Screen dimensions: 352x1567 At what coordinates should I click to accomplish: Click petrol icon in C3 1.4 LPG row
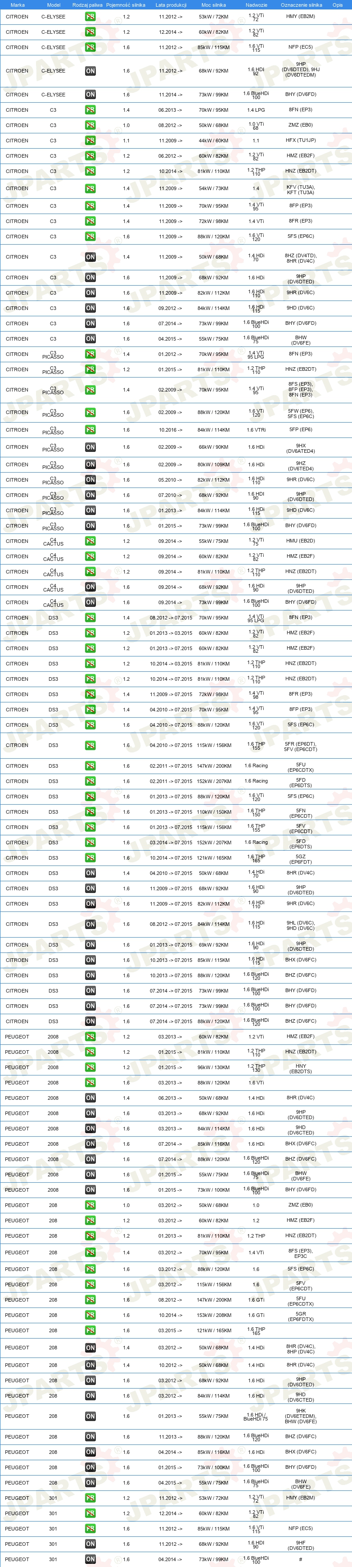coord(90,110)
